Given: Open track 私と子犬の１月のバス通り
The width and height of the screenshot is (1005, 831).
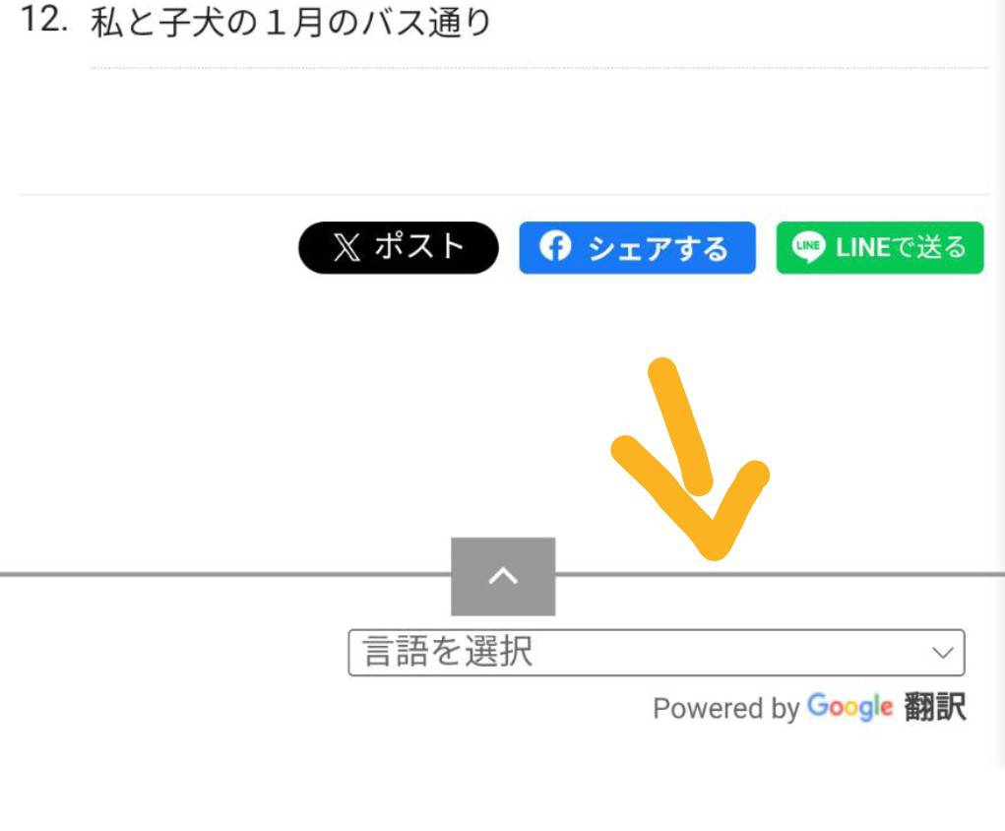Looking at the screenshot, I should tap(290, 24).
